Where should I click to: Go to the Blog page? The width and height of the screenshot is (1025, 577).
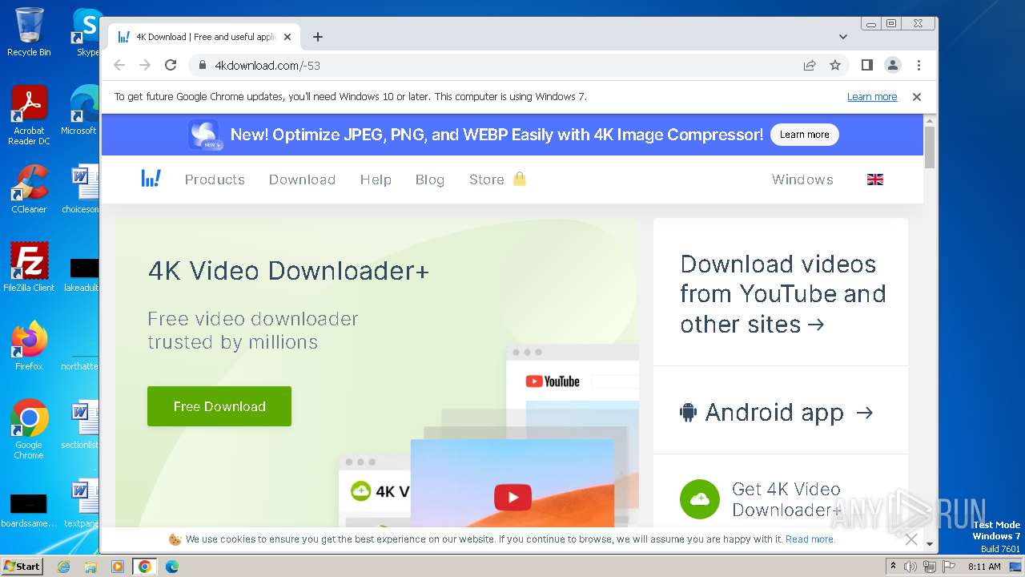tap(430, 180)
